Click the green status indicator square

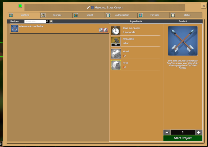pyautogui.click(x=20, y=6)
